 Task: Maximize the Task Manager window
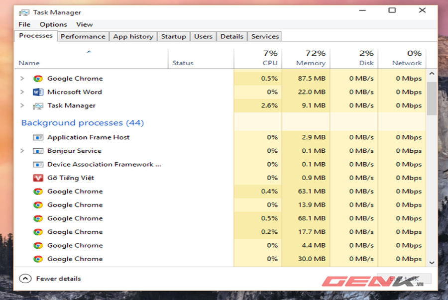click(392, 10)
